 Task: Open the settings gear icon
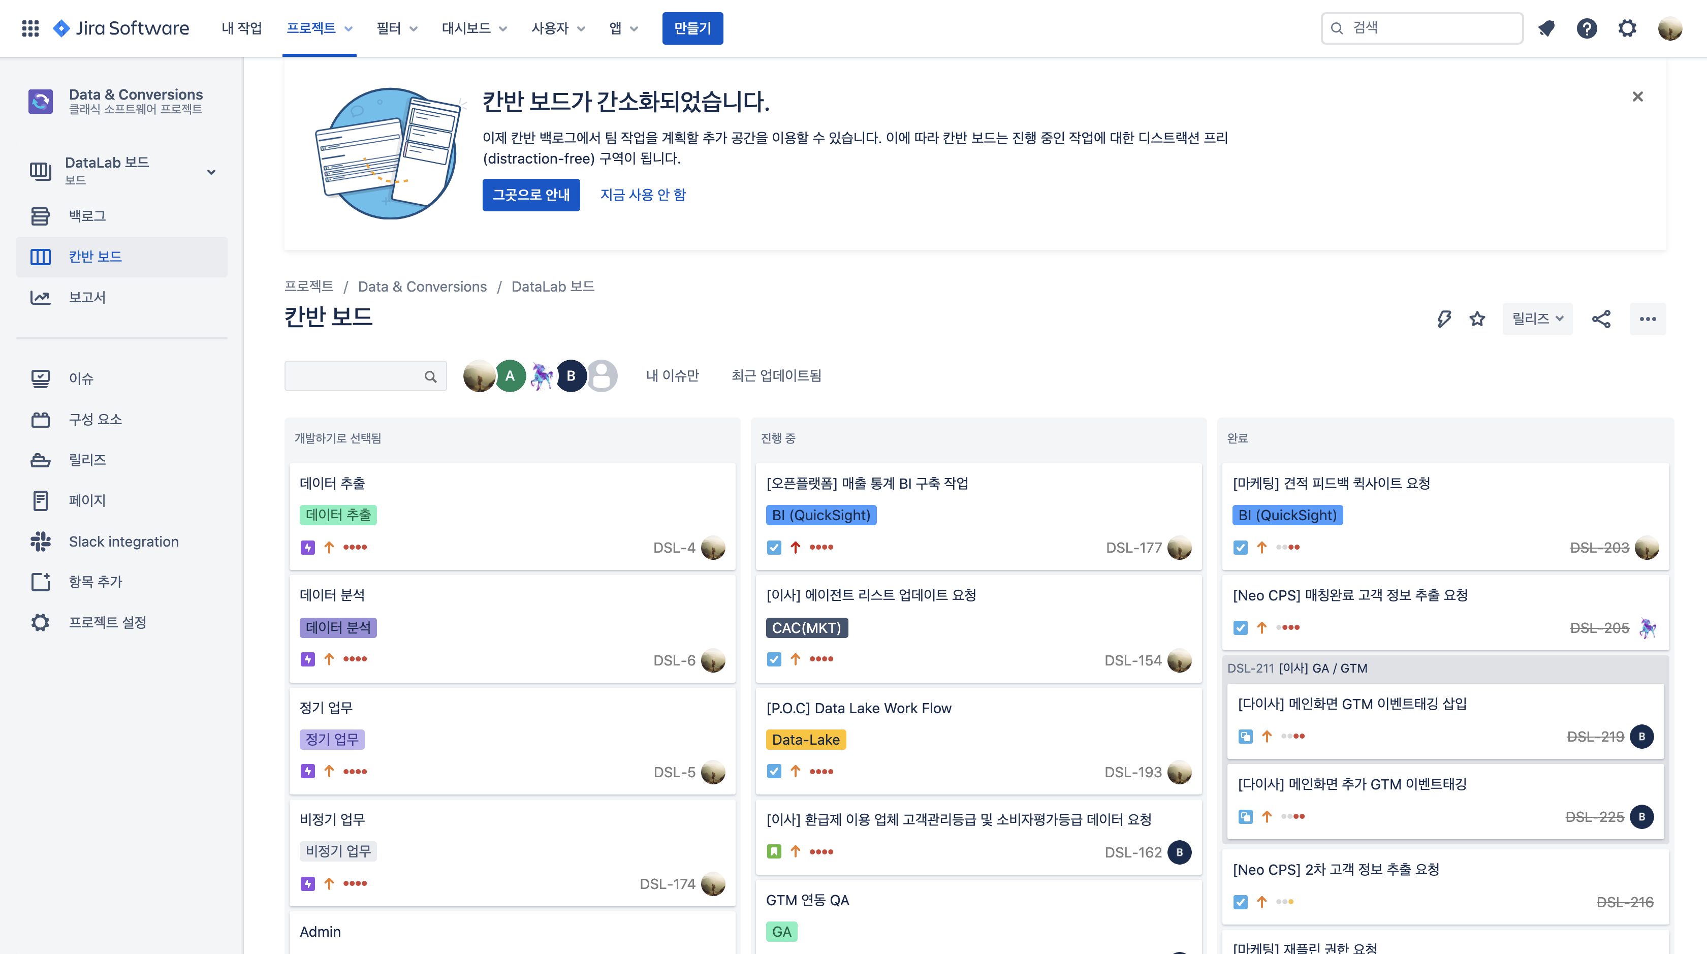point(1627,28)
